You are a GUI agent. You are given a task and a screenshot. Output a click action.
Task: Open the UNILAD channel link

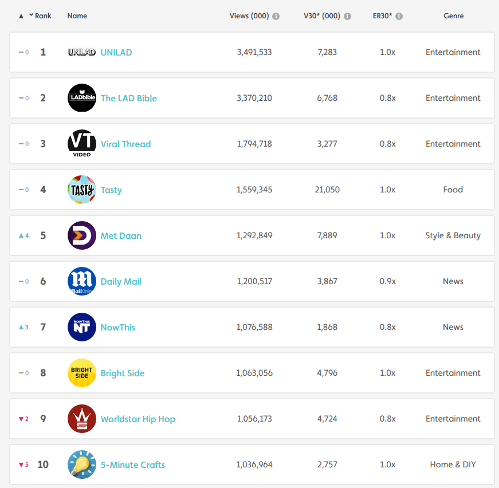click(x=116, y=52)
